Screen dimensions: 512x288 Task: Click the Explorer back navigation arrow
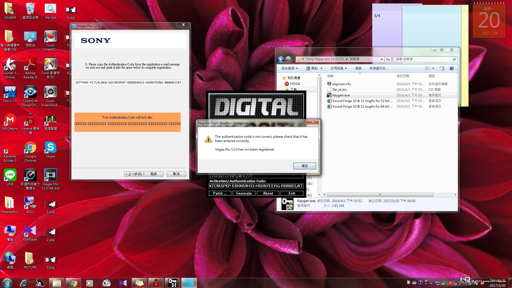coord(281,59)
